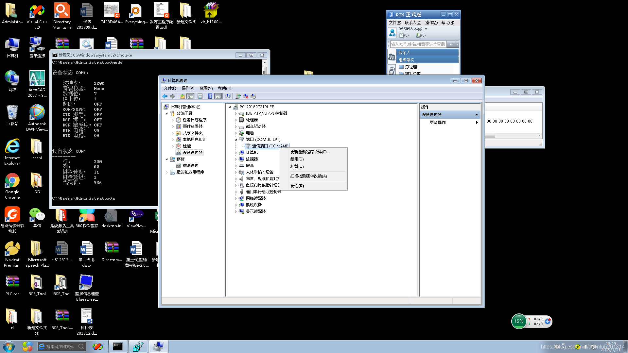Image resolution: width=628 pixels, height=353 pixels.
Task: Click 更多操作 in the actions pane
Action: [438, 123]
